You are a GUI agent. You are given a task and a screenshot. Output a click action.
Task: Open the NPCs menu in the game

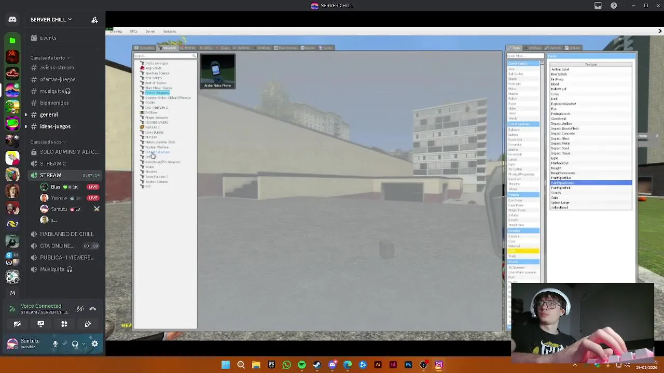pyautogui.click(x=134, y=32)
